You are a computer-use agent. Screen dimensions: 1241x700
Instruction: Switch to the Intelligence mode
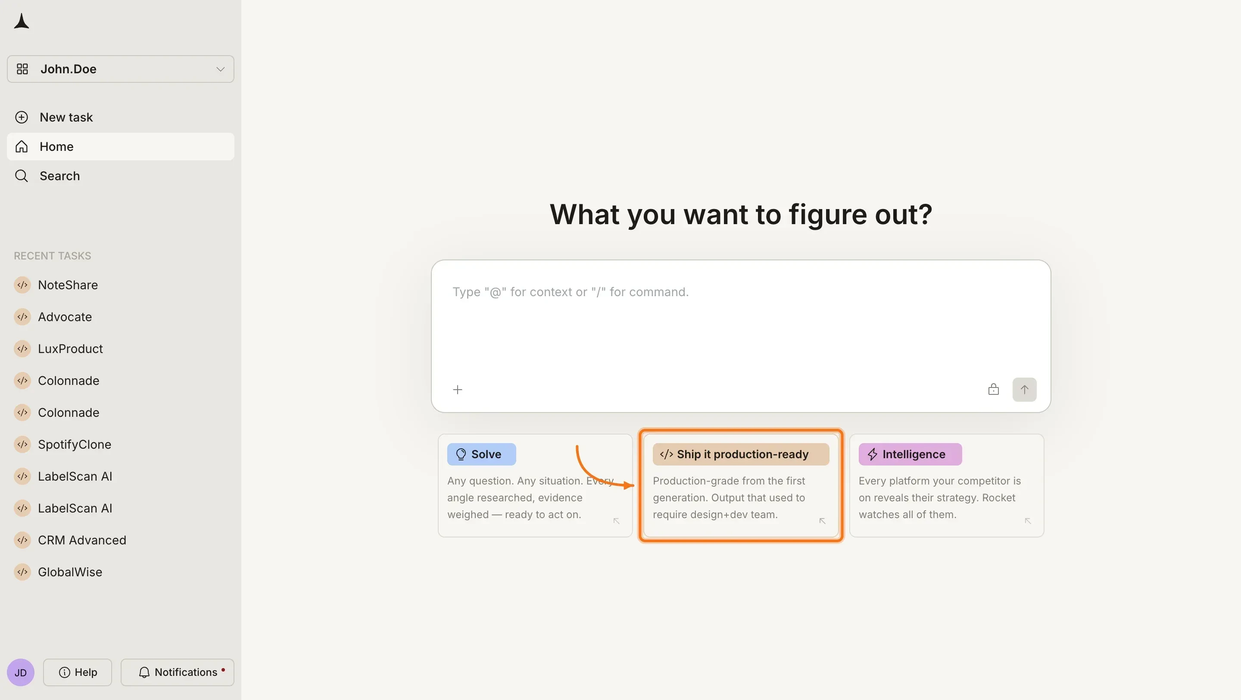pyautogui.click(x=946, y=484)
